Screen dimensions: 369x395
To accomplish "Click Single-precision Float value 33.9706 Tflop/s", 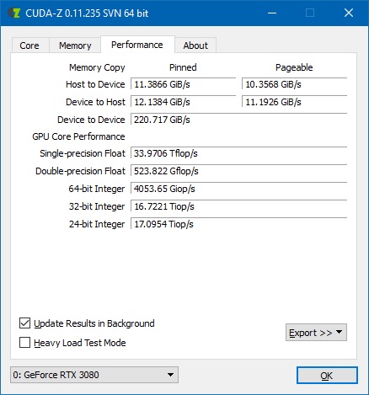I will coord(238,153).
